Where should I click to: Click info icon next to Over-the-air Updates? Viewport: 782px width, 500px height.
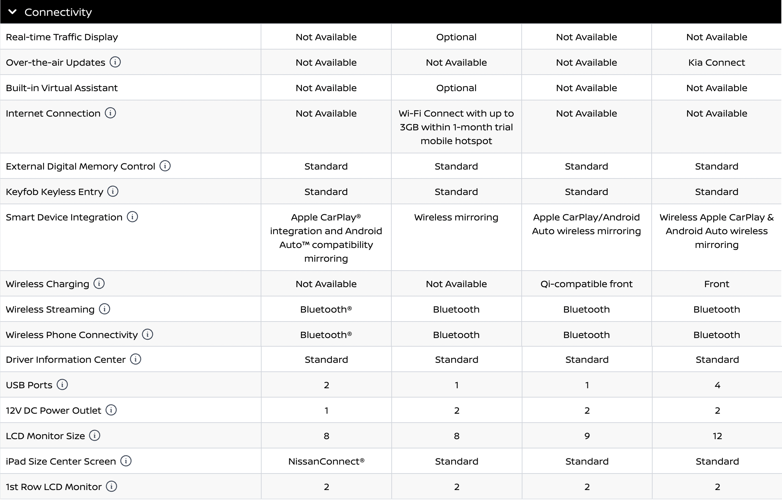(x=115, y=62)
